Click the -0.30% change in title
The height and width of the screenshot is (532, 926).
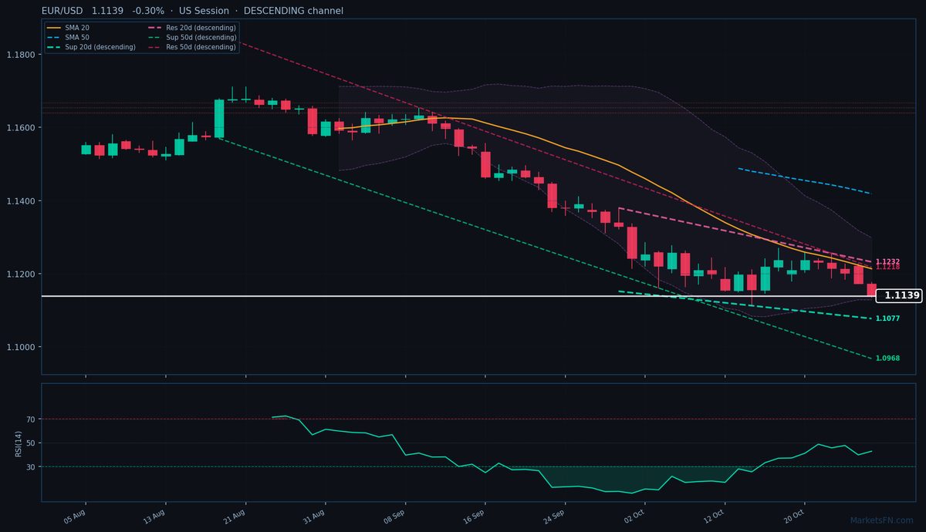click(148, 11)
